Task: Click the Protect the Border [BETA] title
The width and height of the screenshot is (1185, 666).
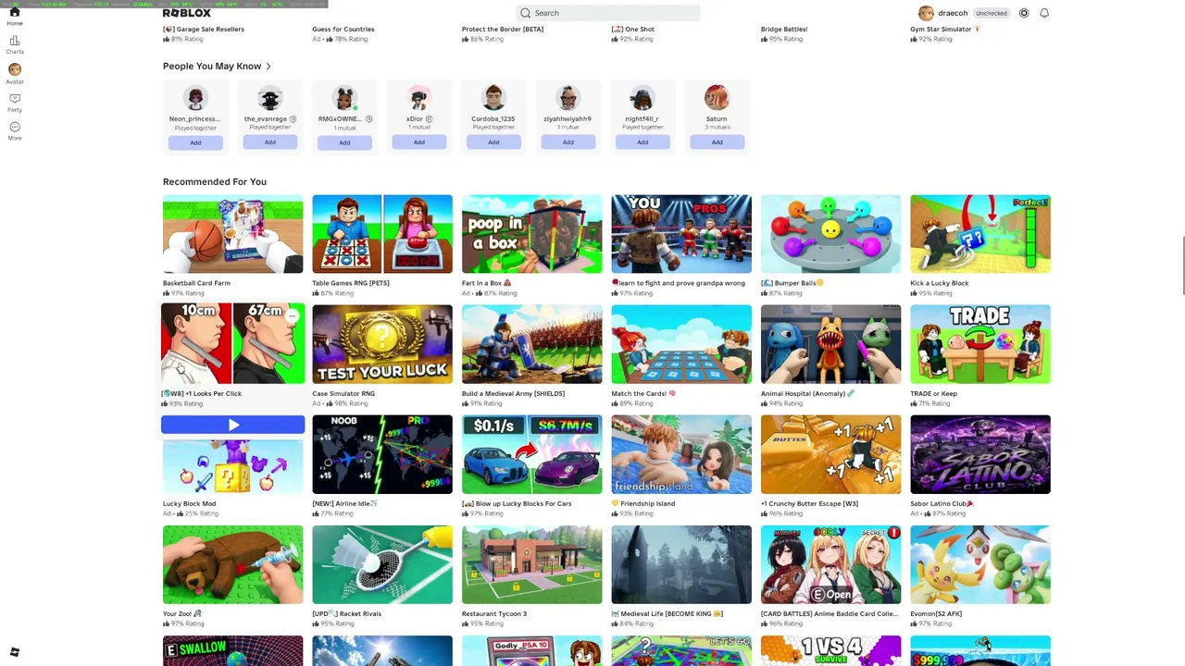Action: point(503,30)
